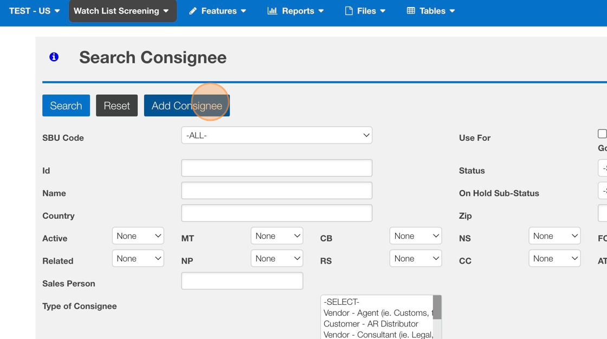This screenshot has height=339, width=607.
Task: Click into the Name input field
Action: [276, 191]
